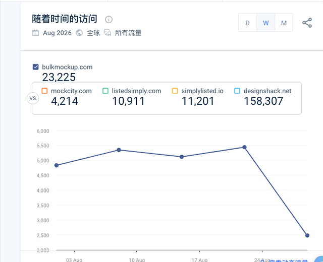
Task: Click the designshack.net value 158,307
Action: [x=263, y=101]
